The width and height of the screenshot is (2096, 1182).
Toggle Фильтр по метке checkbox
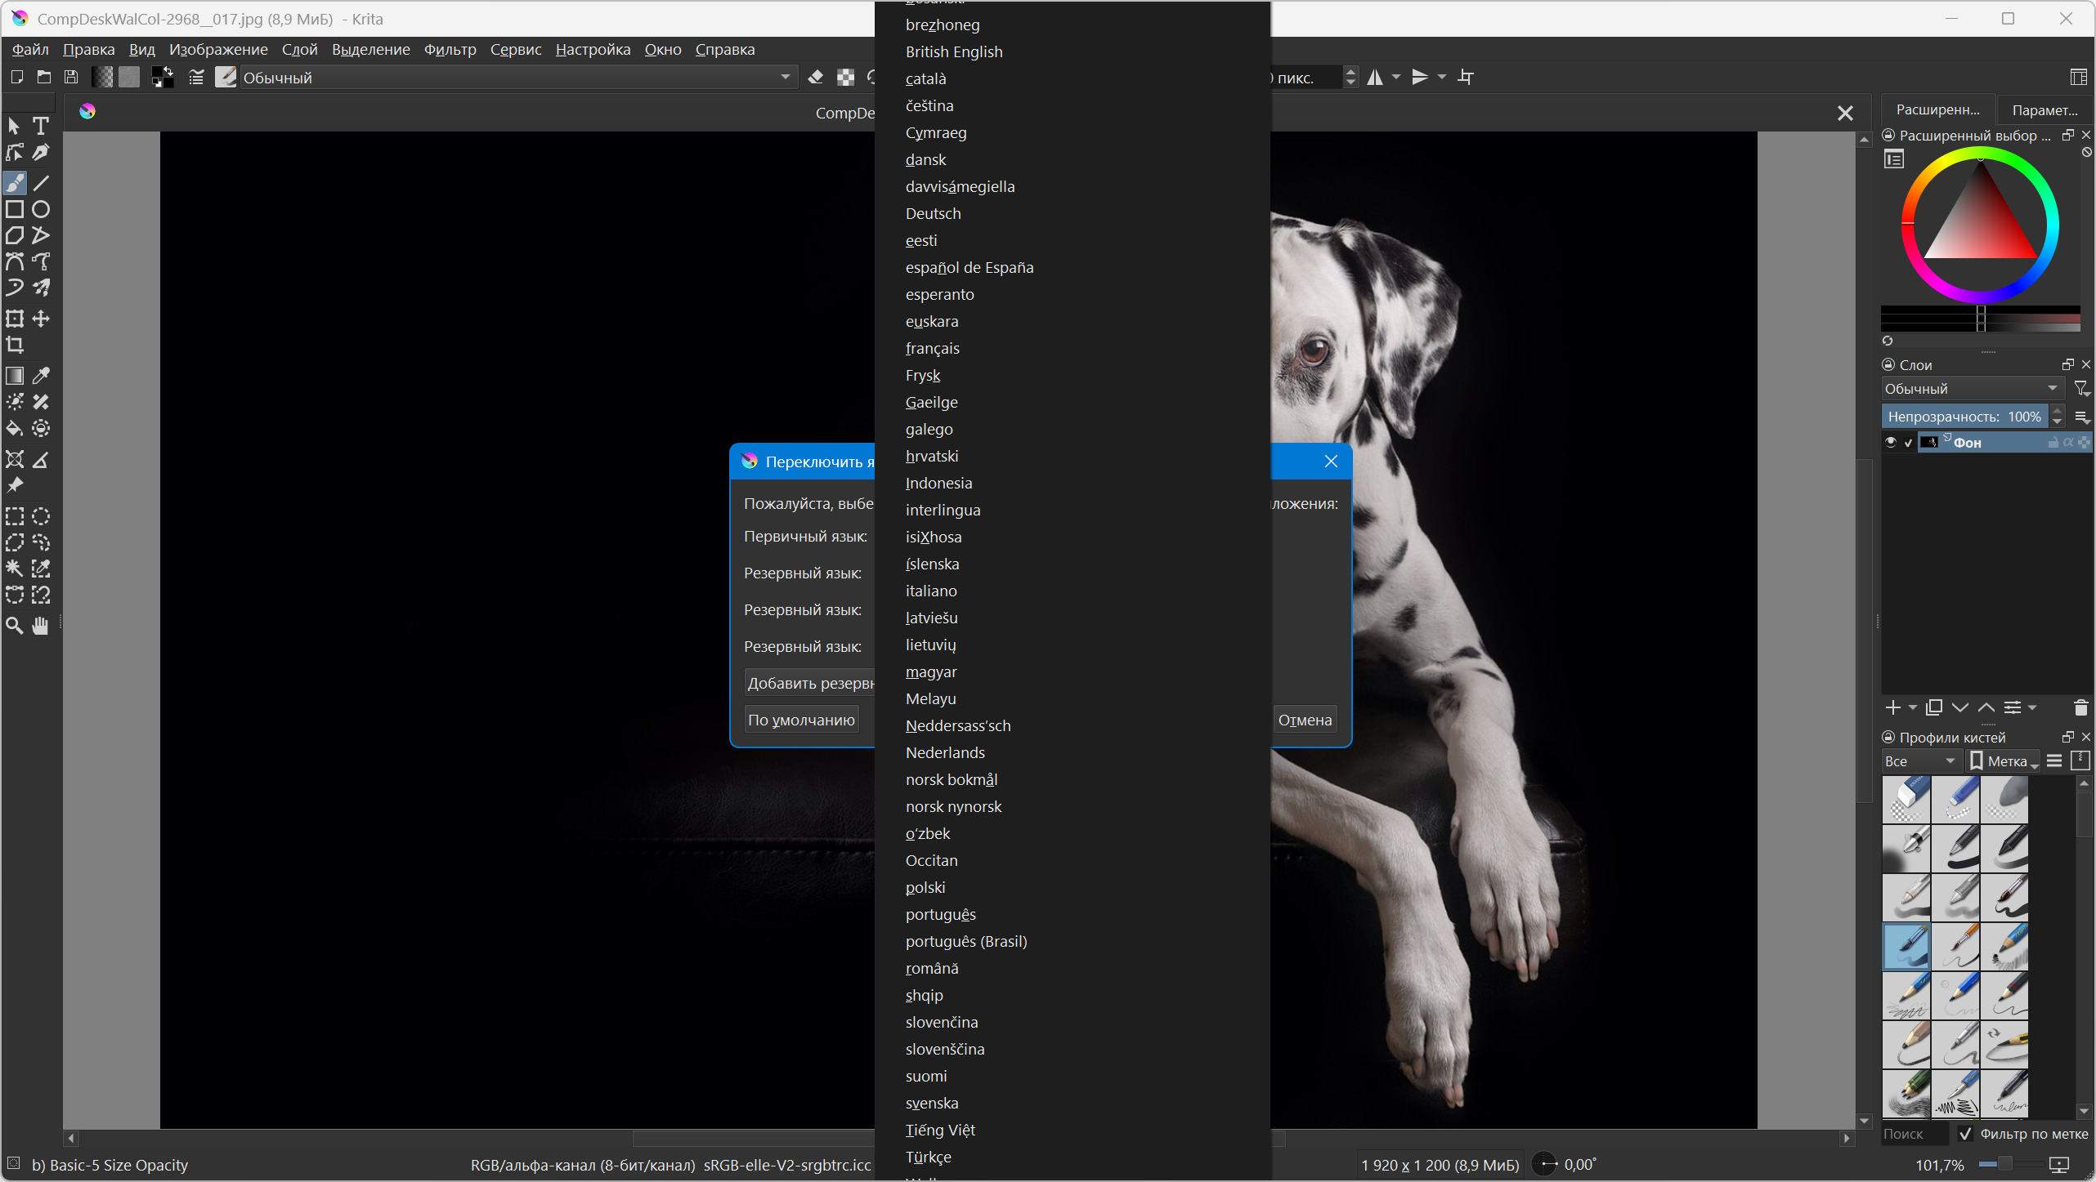click(x=1966, y=1134)
